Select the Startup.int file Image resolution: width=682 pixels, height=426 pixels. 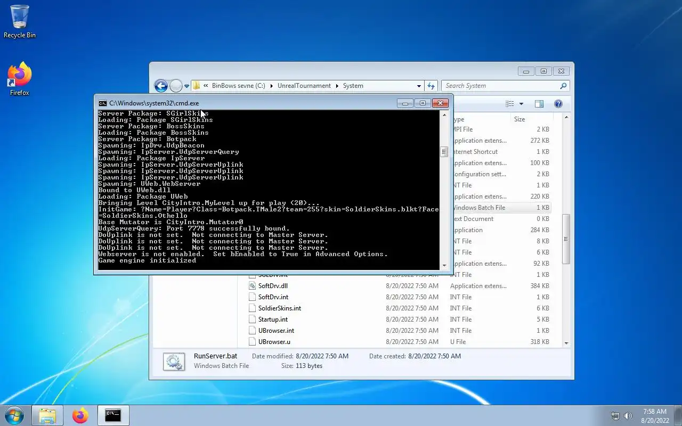(x=273, y=319)
